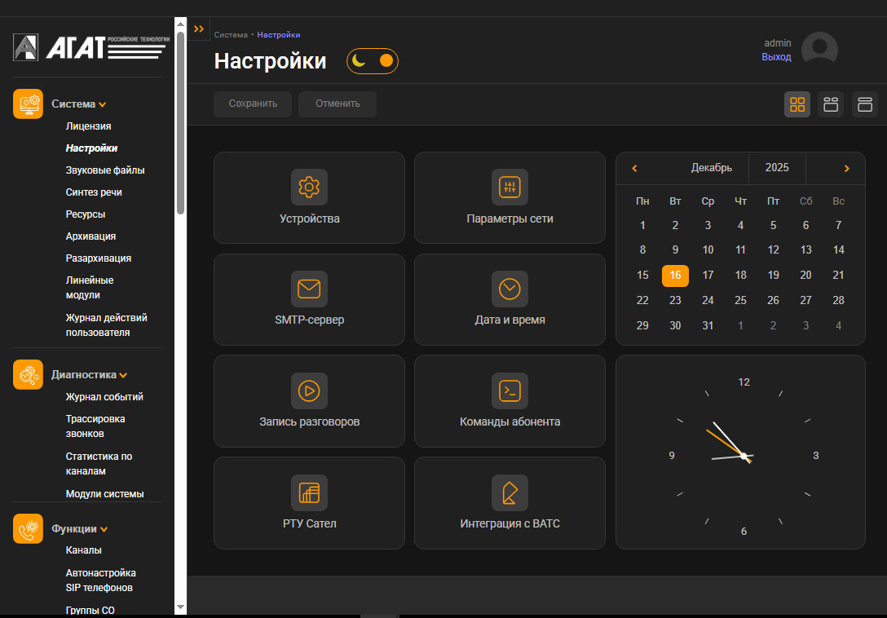This screenshot has height=618, width=887.
Task: Click the analog clock face center
Action: [x=744, y=456]
